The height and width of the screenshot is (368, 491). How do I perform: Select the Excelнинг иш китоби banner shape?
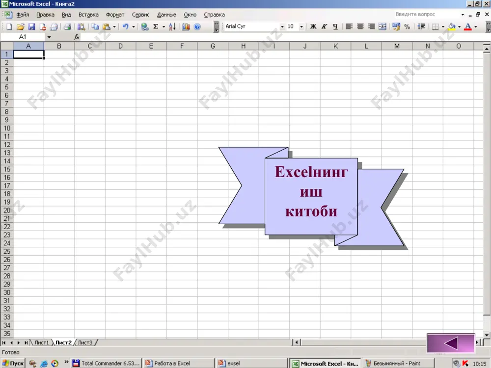pos(311,197)
